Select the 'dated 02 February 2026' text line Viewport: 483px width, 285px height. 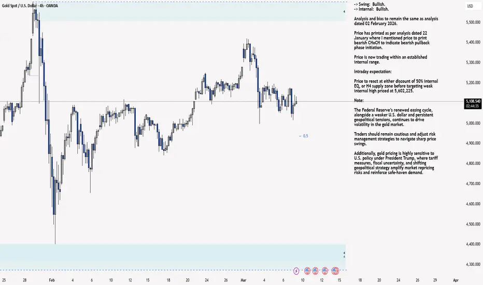click(x=376, y=23)
